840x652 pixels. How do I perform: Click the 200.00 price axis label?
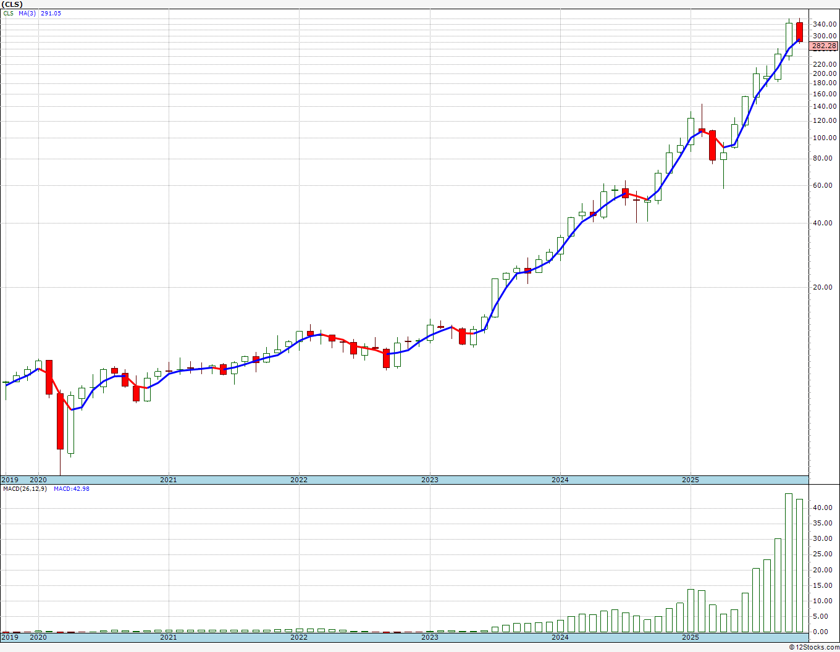[825, 73]
